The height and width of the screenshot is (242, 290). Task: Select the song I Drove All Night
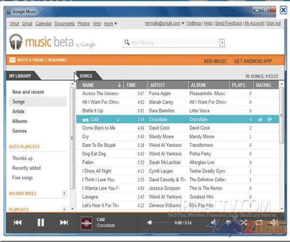[x=177, y=171]
